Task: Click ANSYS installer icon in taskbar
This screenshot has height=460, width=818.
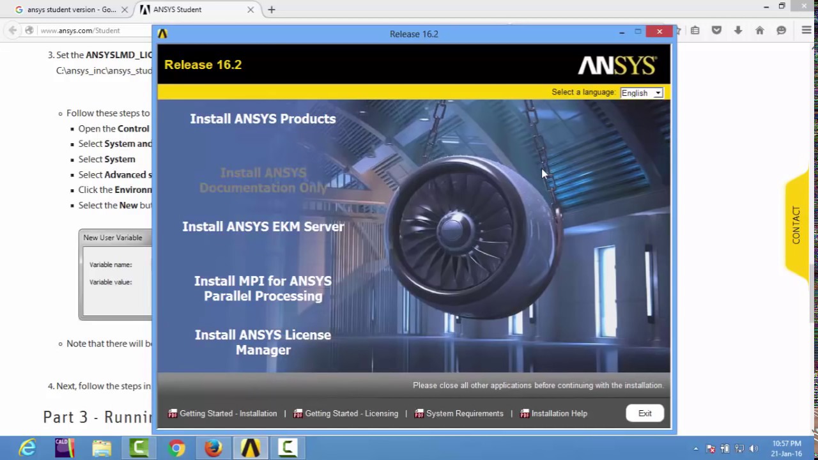Action: coord(251,448)
